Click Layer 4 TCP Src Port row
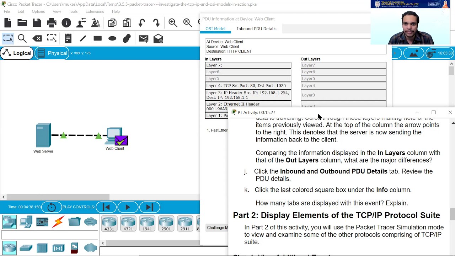Screen dimensions: 455x256 (248, 85)
